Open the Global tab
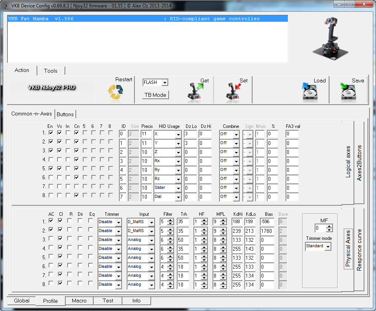The image size is (376, 311). [x=22, y=301]
